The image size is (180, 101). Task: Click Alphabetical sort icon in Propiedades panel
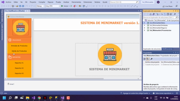pos(148,59)
